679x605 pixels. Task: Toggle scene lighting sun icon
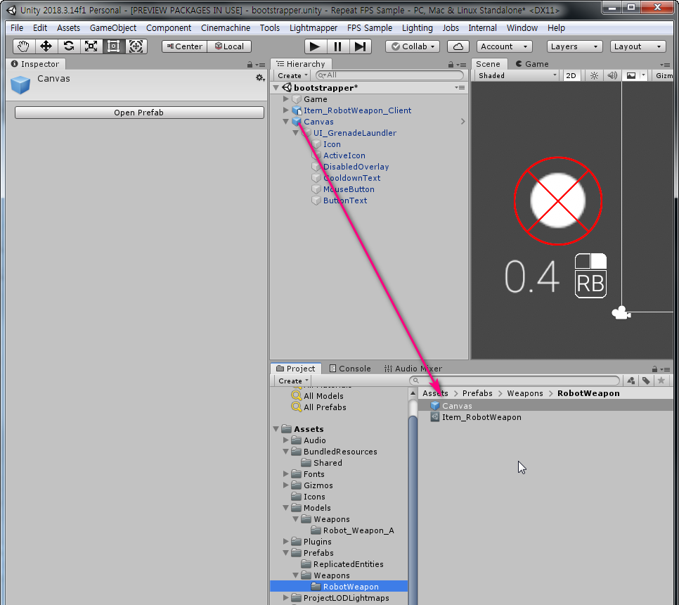point(594,75)
